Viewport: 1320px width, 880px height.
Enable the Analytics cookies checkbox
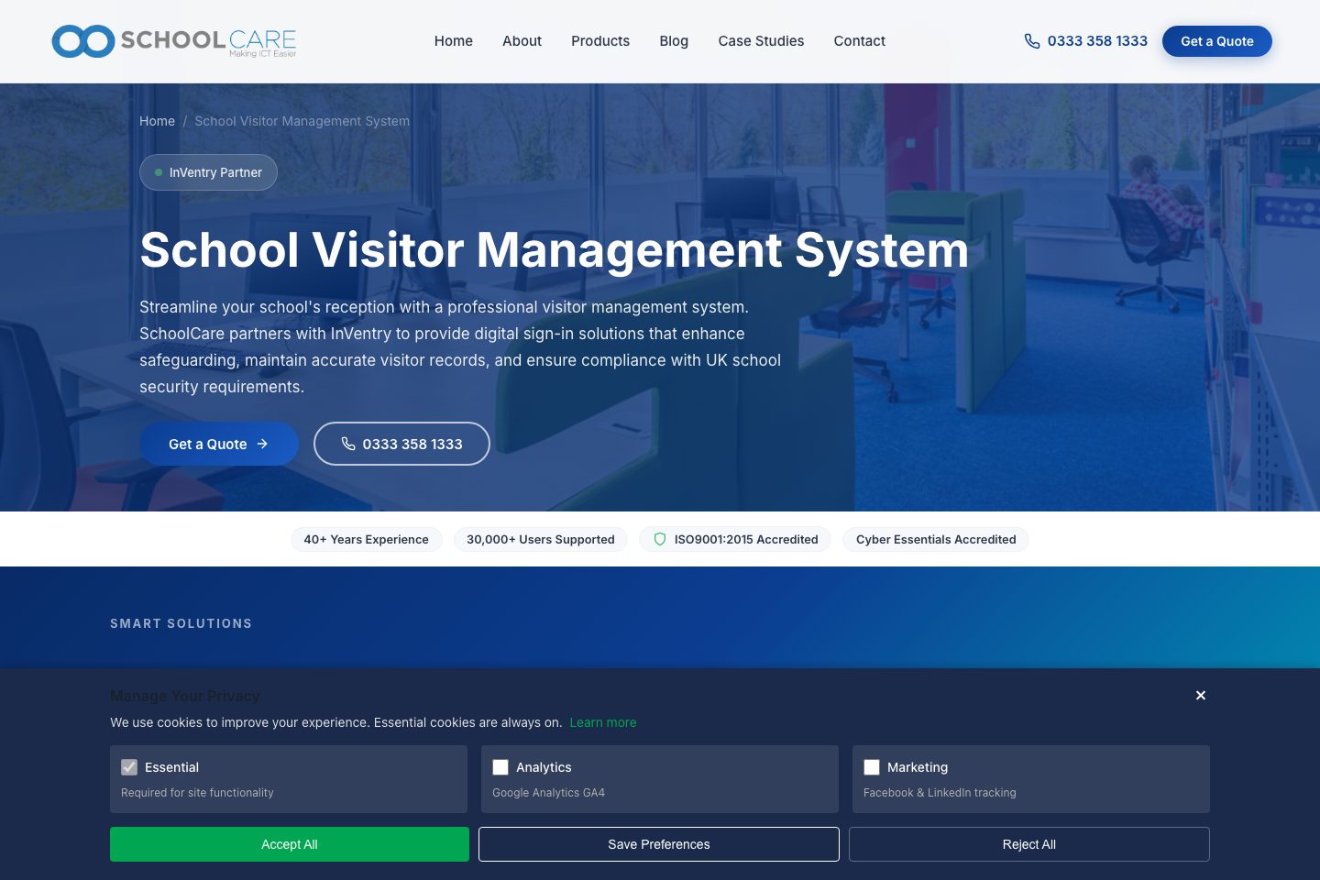(x=500, y=767)
